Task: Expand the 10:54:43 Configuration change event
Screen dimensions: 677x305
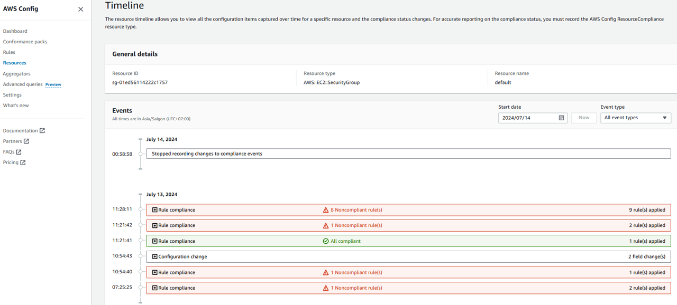Action: coord(155,256)
